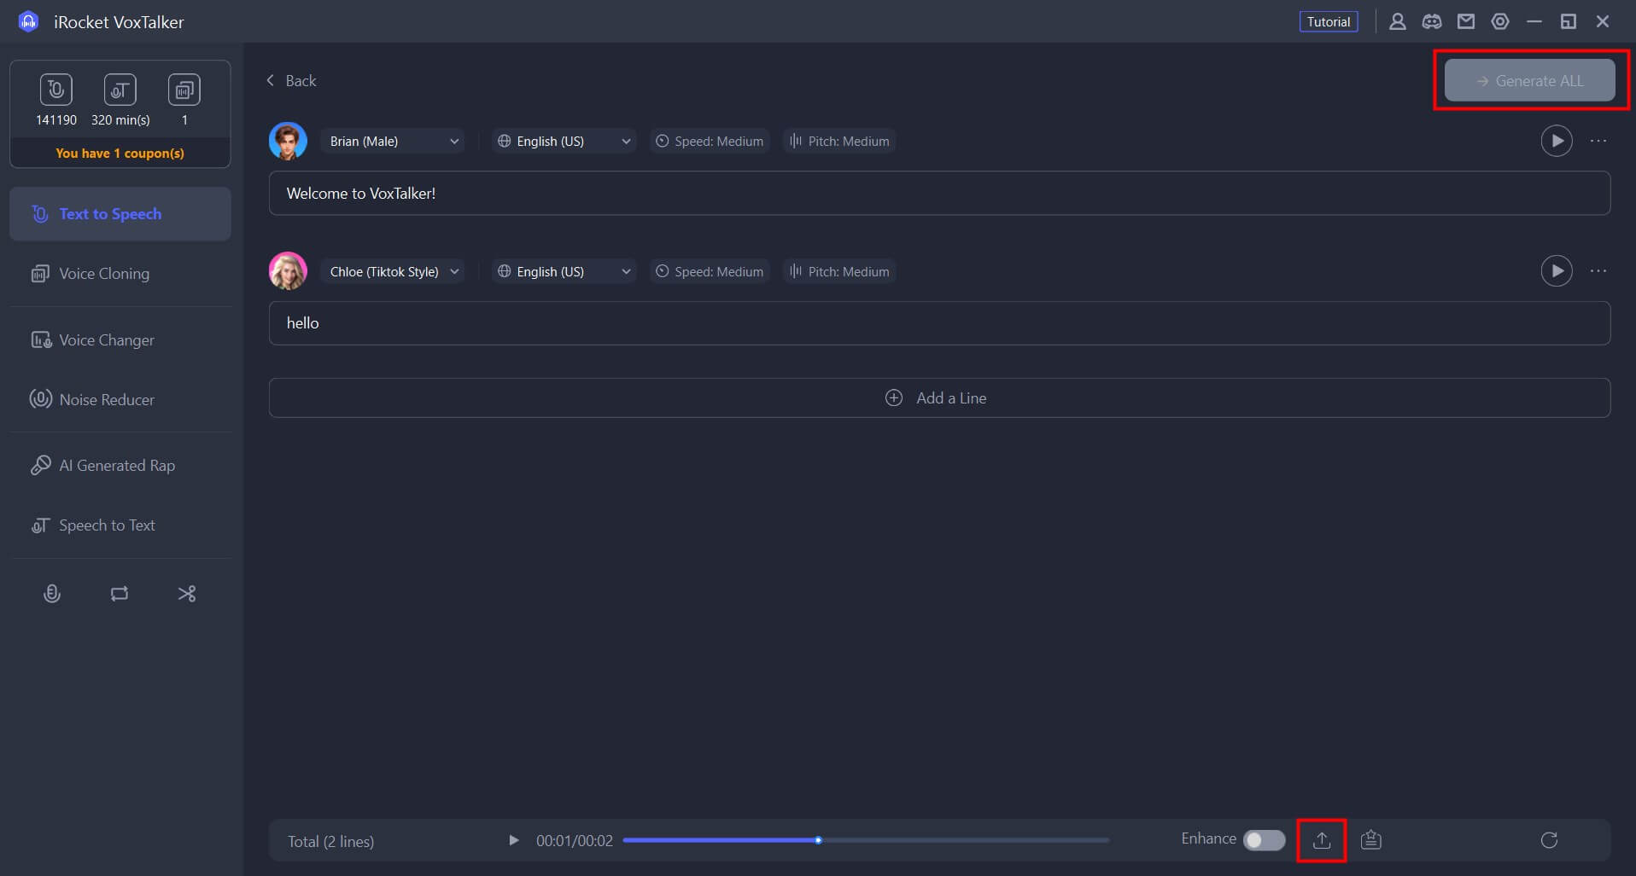
Task: Click the audio convert loop icon
Action: pyautogui.click(x=120, y=594)
